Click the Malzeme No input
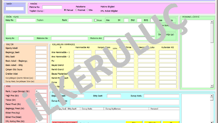Screen dimensions: 218x123 point(70,38)
